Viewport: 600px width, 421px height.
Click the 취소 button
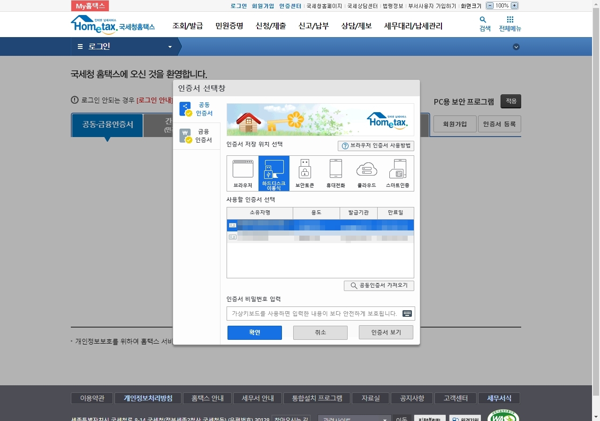320,332
